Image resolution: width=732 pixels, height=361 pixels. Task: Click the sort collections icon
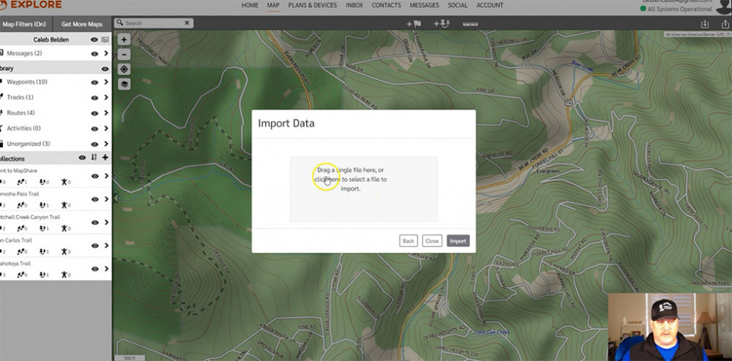94,157
